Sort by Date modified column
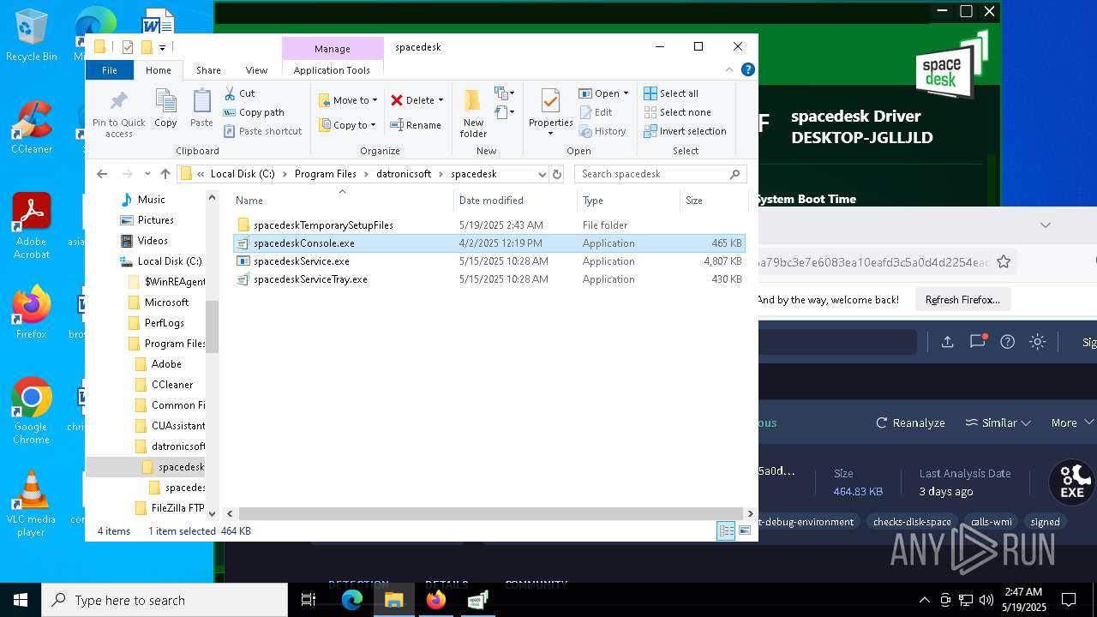This screenshot has width=1097, height=617. pos(516,201)
